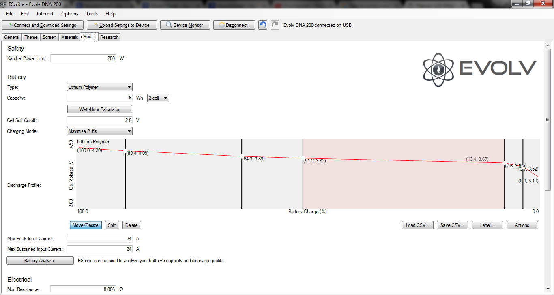The height and width of the screenshot is (295, 554).
Task: Click the Undo arrow icon
Action: [263, 25]
